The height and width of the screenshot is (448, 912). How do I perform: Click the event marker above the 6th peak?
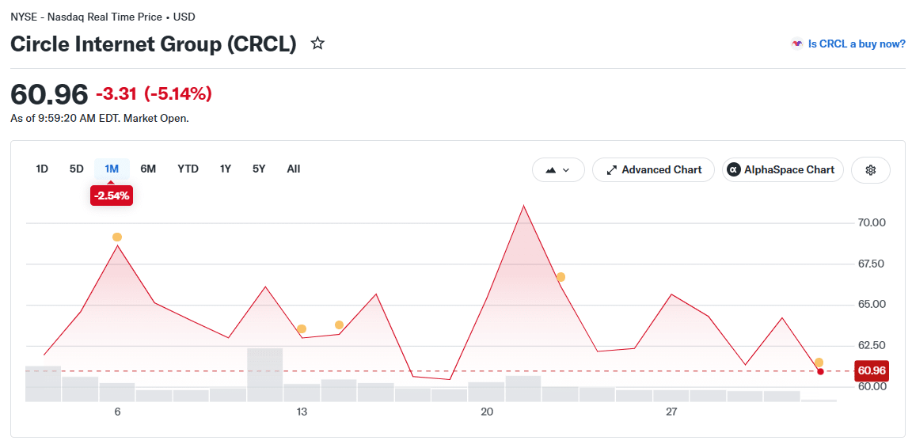(117, 237)
